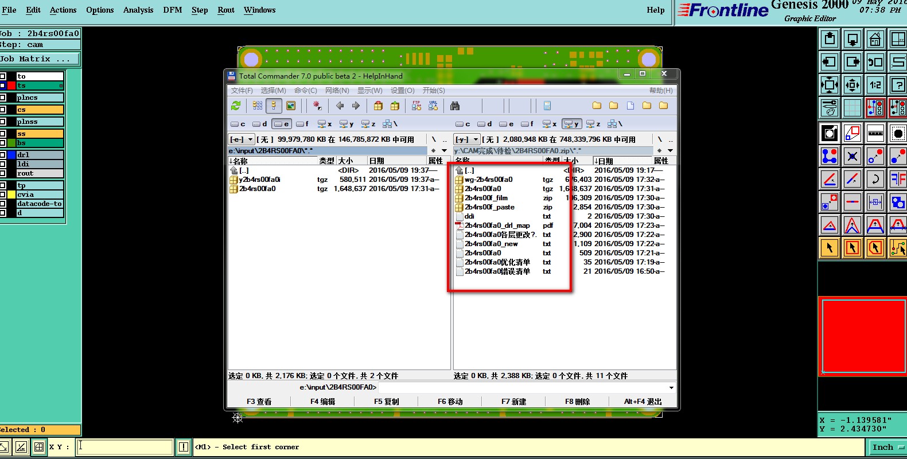Click the yellow color swatch of layer cvia
The height and width of the screenshot is (459, 907).
[x=11, y=195]
